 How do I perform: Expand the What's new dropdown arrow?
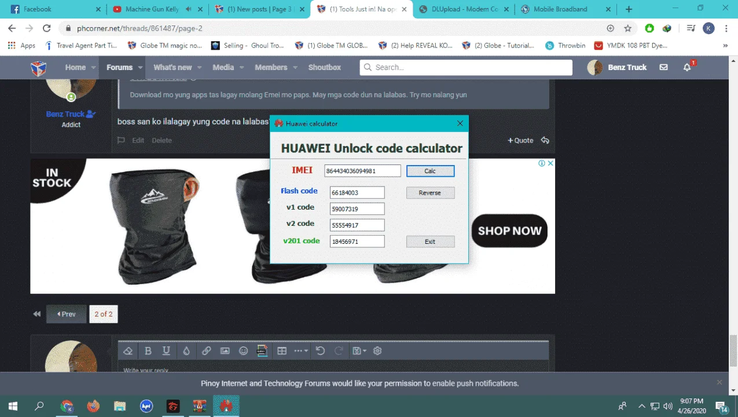200,68
